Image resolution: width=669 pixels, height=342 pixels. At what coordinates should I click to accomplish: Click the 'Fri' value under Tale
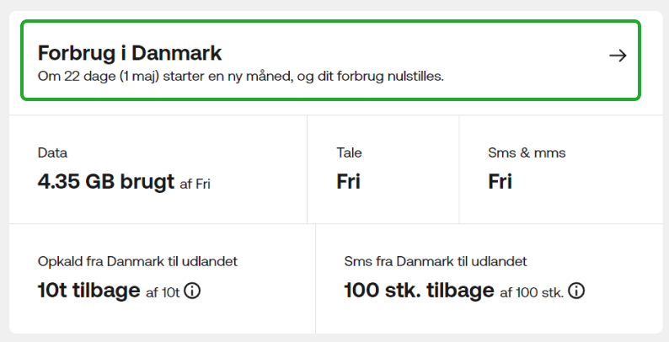click(348, 181)
